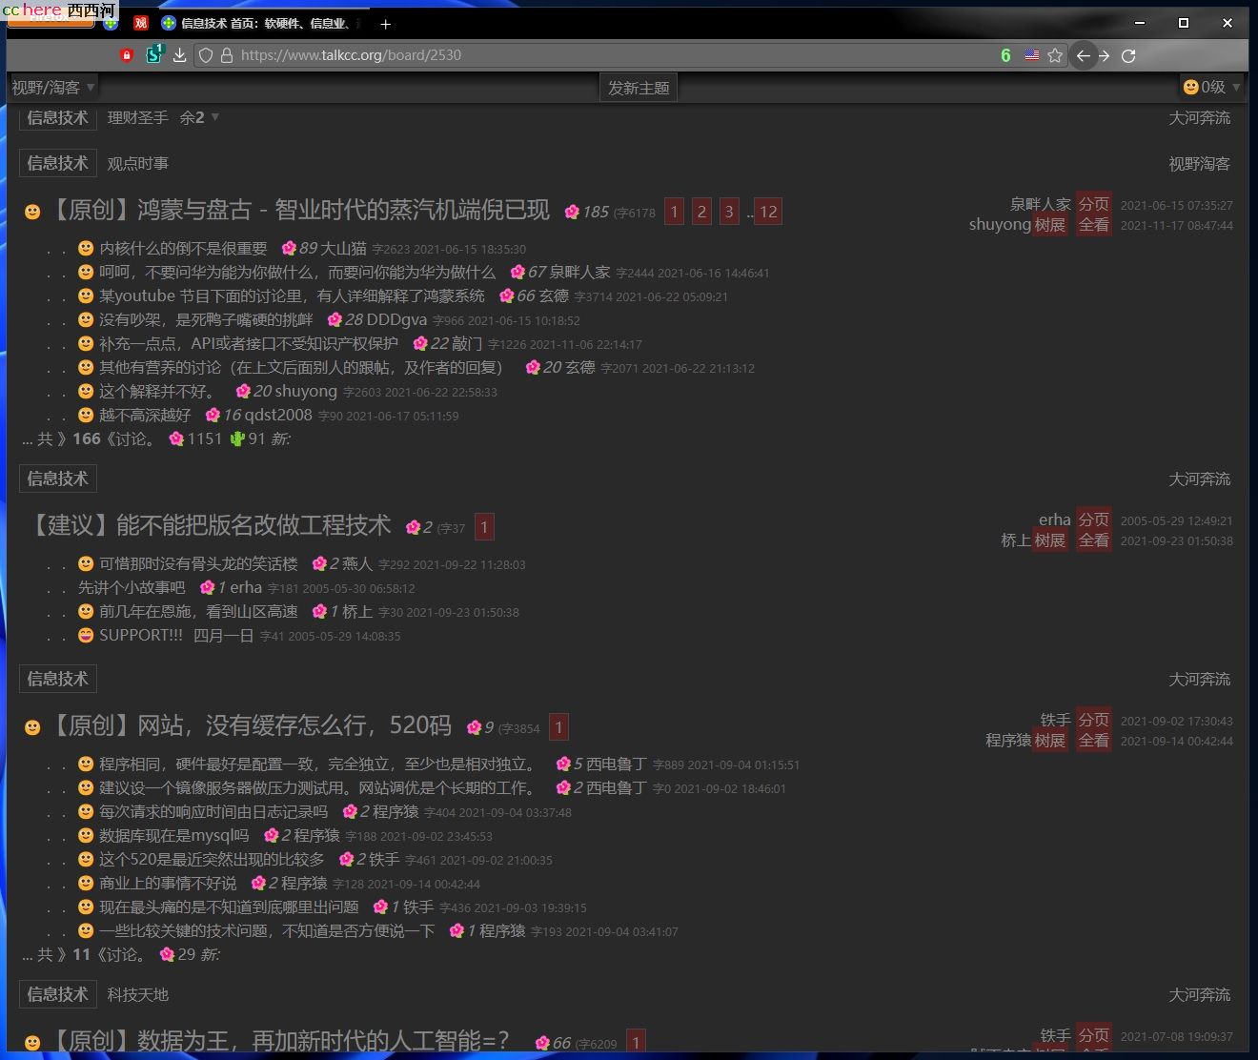
Task: Switch to the red 观 pinned tab
Action: click(x=141, y=23)
